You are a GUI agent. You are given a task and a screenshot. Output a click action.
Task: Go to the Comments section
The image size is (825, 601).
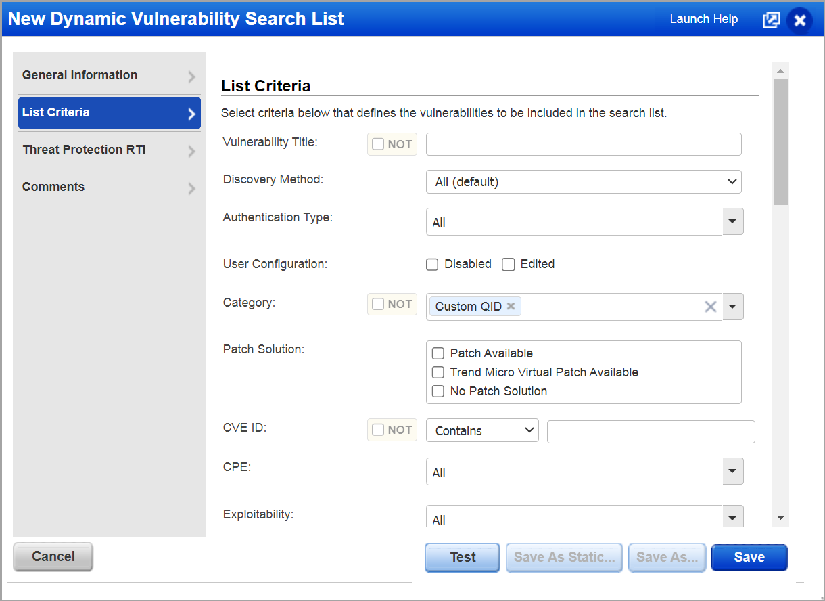pyautogui.click(x=53, y=187)
